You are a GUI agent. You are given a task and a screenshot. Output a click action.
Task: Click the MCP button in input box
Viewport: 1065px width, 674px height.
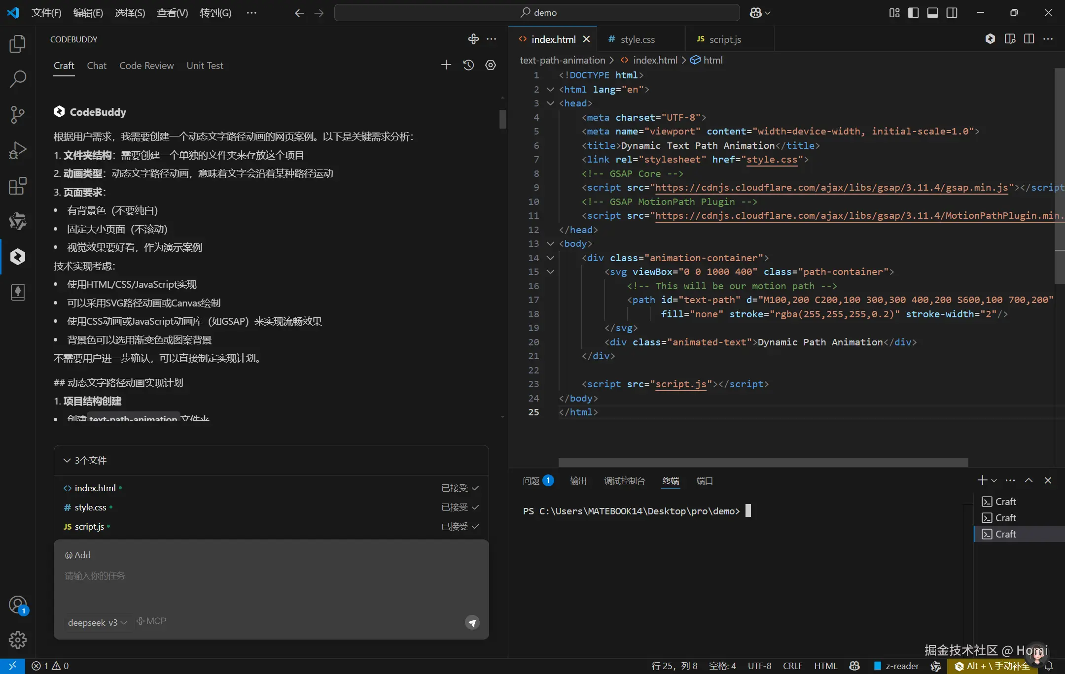[x=152, y=621]
